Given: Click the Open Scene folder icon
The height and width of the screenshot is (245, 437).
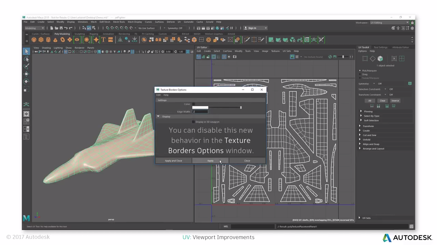Looking at the screenshot, I should pos(56,28).
